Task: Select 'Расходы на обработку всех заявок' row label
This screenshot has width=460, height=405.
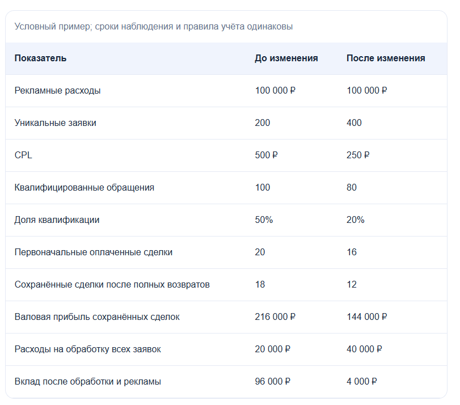Action: point(88,349)
